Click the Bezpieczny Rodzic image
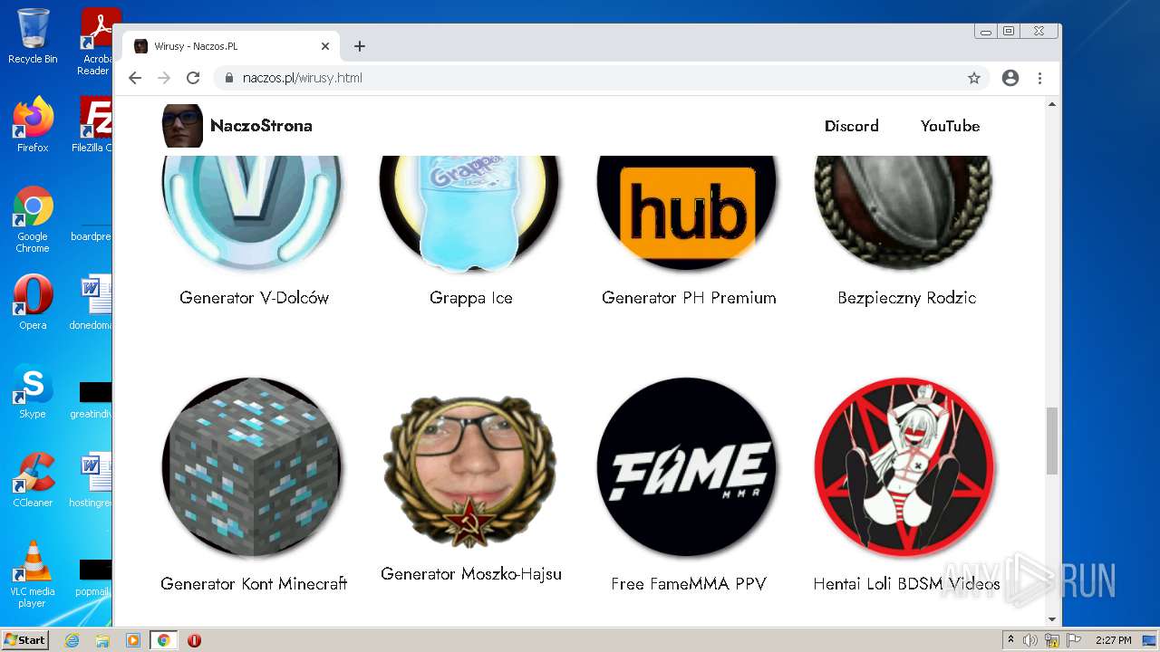1160x652 pixels. 904,213
